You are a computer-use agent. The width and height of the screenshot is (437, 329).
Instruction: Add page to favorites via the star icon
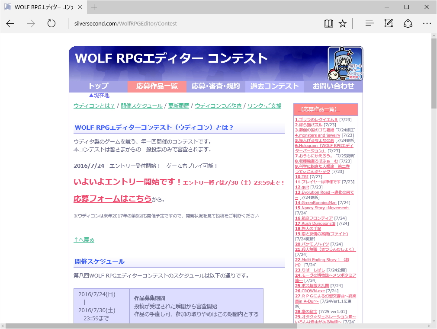(x=343, y=23)
